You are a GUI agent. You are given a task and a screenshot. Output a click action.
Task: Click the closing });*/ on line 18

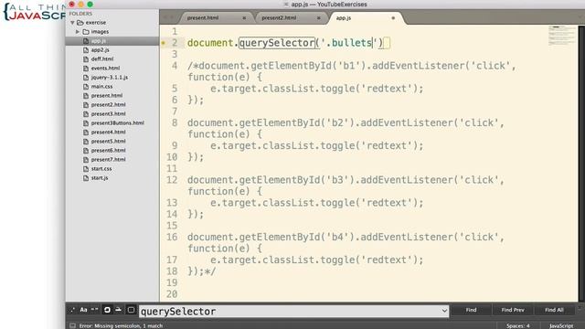tap(201, 271)
